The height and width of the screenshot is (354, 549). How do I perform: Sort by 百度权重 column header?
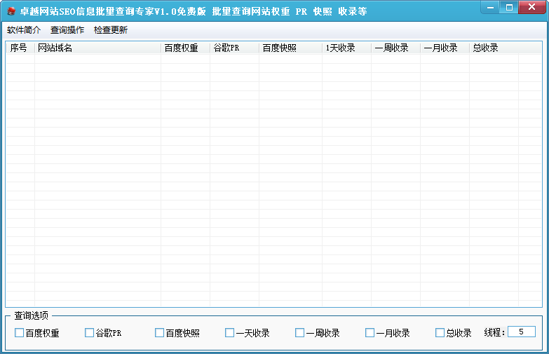(185, 48)
